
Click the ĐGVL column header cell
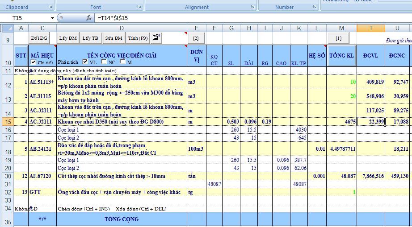371,56
